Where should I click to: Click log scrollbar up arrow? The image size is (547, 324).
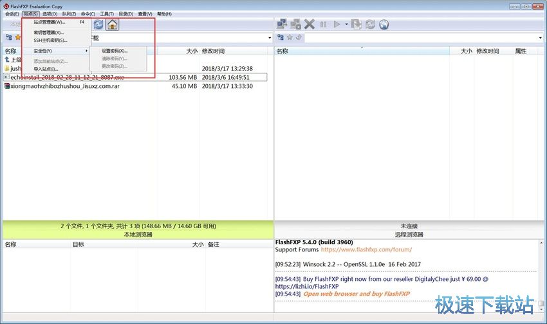(541, 243)
